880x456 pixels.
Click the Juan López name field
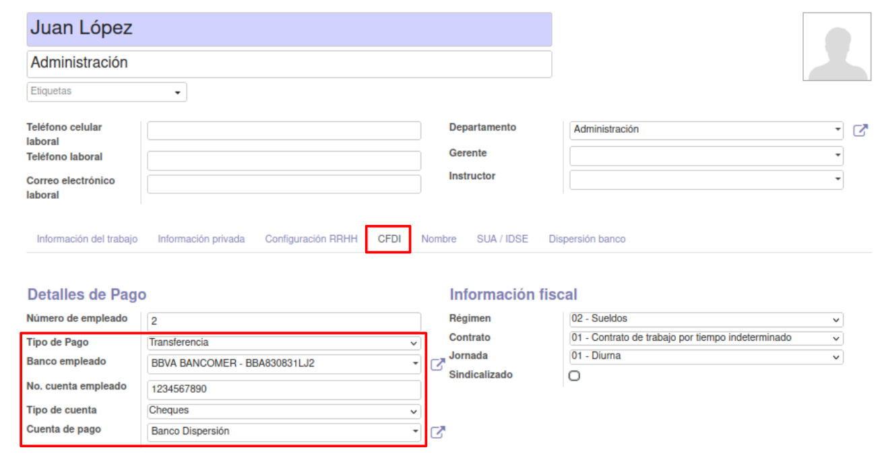coord(289,29)
